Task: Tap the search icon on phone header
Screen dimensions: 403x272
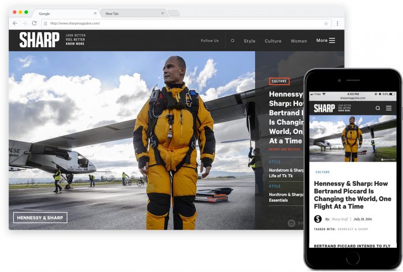Action: click(x=377, y=108)
